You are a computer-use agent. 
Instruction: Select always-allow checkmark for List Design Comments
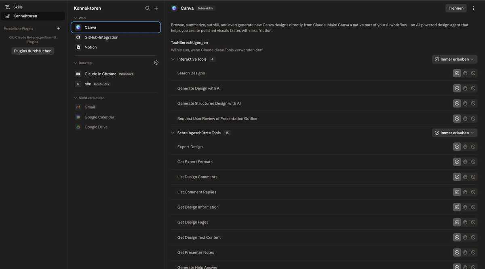click(457, 177)
